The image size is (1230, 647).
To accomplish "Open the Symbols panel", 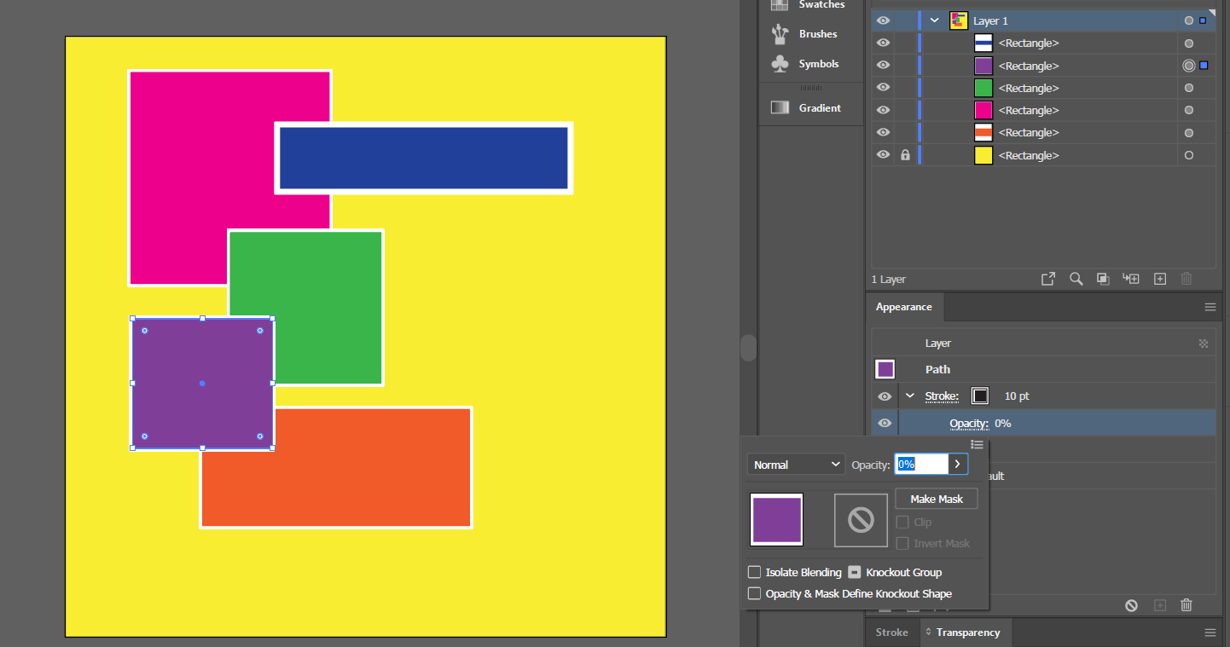I will [x=818, y=64].
